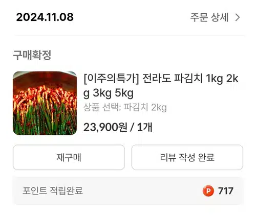Tap the 구매확정 status label

(32, 55)
